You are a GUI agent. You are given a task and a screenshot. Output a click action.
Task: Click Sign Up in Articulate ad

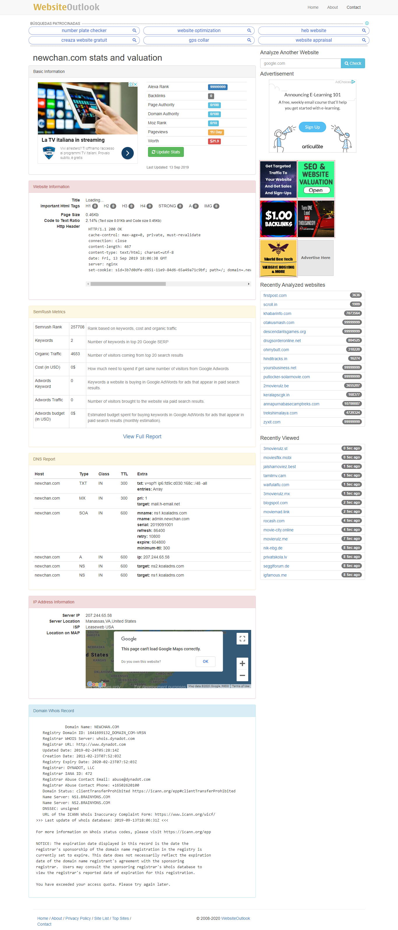coord(312,127)
